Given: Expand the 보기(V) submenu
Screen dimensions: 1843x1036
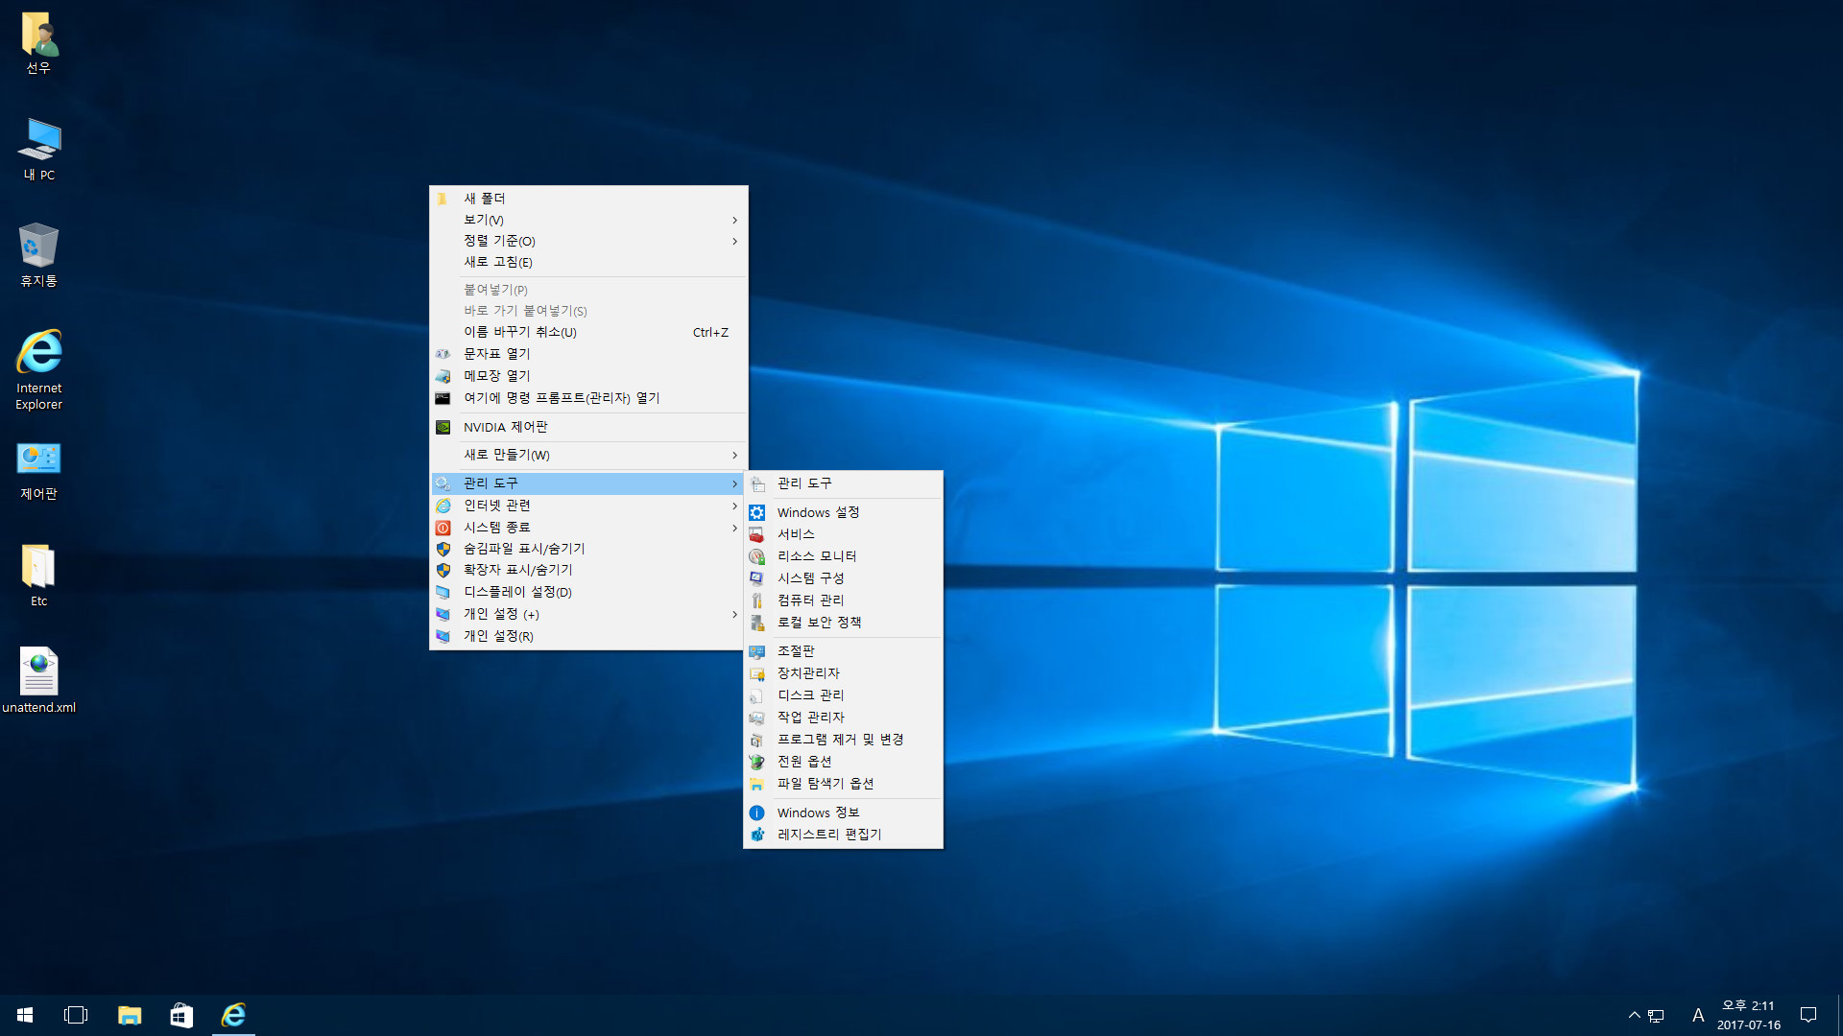Looking at the screenshot, I should (588, 220).
